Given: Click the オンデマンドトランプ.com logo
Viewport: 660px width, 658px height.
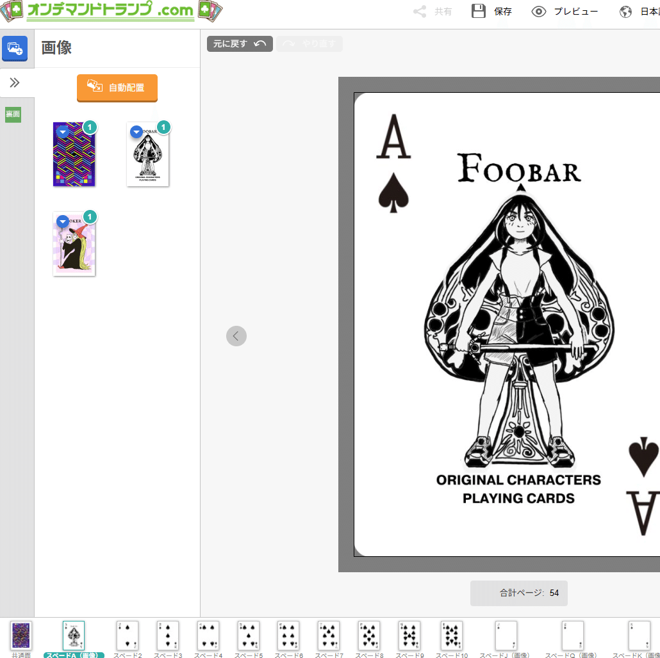Looking at the screenshot, I should [x=111, y=10].
